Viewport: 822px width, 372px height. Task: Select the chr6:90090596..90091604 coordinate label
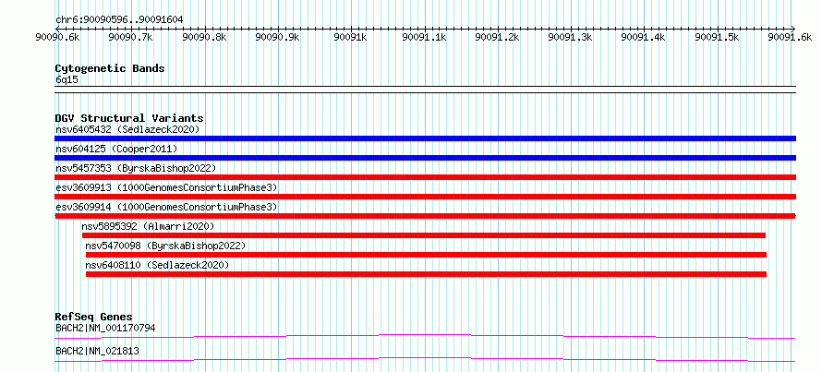click(119, 19)
